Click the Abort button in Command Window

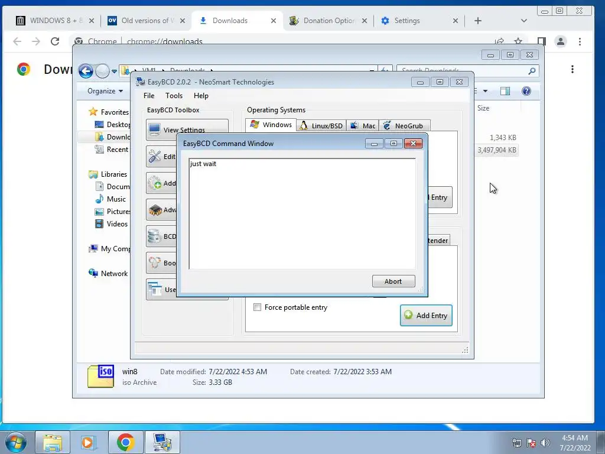393,281
